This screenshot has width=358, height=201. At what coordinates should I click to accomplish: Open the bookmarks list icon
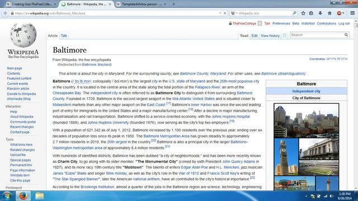pos(311,13)
